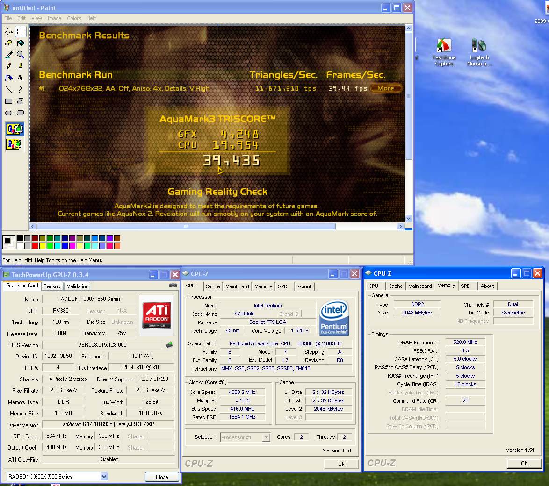Click Paint vertical scrollbar up arrow
The width and height of the screenshot is (549, 486).
408,29
